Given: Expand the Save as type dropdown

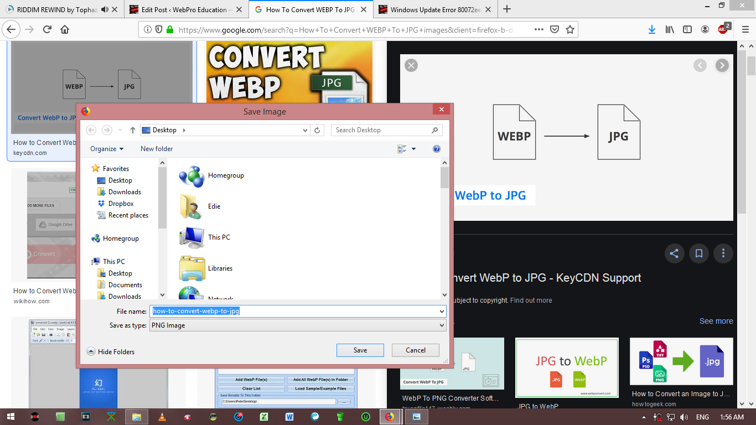Looking at the screenshot, I should (x=441, y=325).
